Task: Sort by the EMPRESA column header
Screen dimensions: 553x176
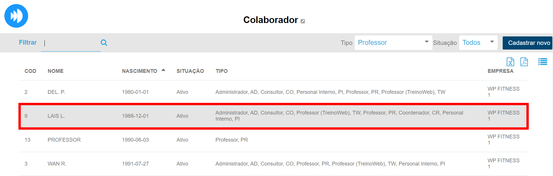Action: 500,71
